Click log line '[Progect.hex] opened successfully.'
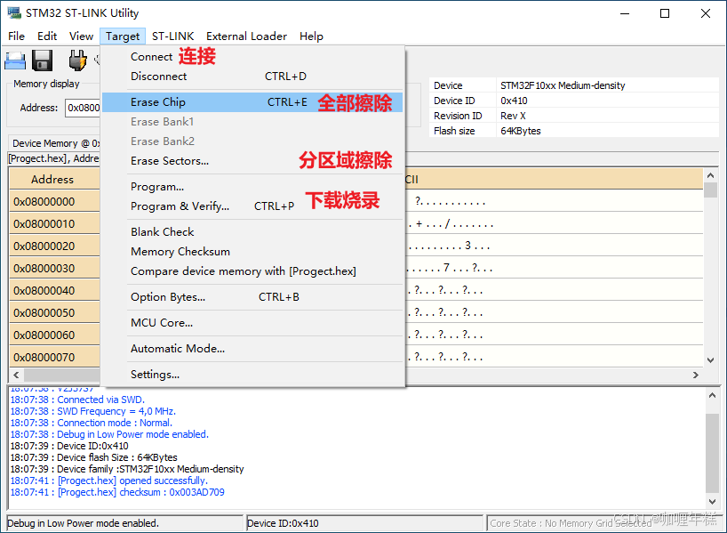Screen dimensions: 727x533 (x=109, y=481)
